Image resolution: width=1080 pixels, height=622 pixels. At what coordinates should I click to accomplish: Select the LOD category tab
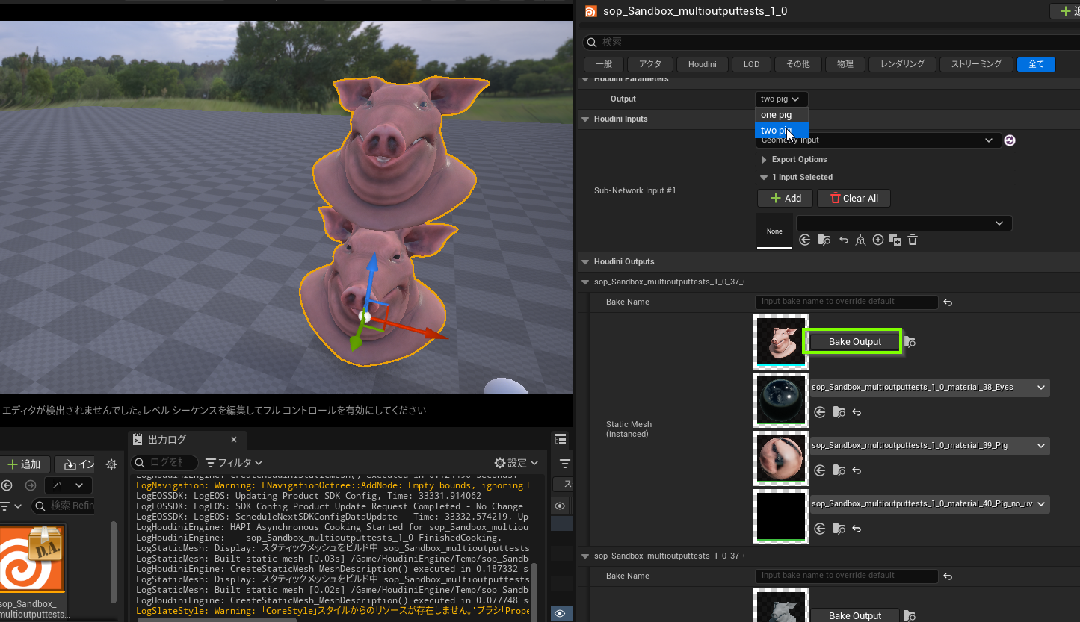(751, 64)
